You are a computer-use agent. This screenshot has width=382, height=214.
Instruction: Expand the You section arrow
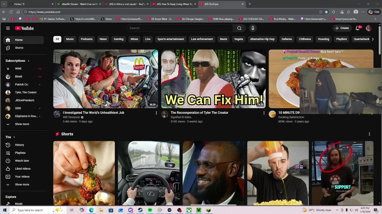point(14,137)
